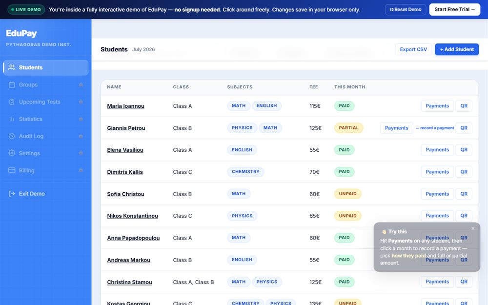
Task: Select Exit Demo in sidebar
Action: coord(46,194)
